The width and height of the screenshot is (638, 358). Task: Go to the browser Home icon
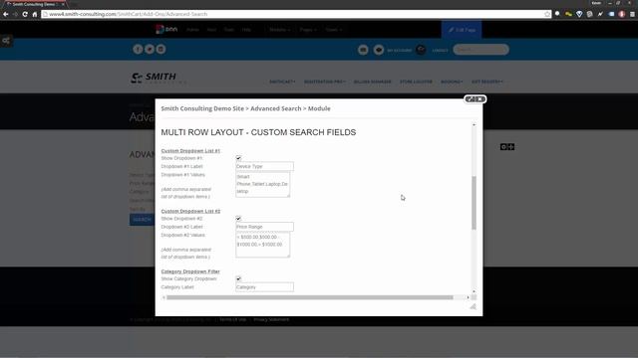point(35,14)
